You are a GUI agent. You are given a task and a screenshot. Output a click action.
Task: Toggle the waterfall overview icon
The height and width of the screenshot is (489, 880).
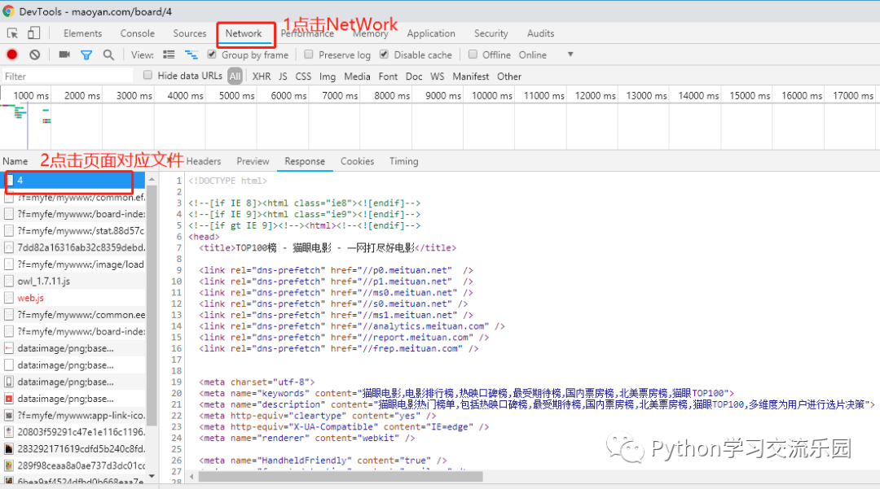(x=191, y=55)
